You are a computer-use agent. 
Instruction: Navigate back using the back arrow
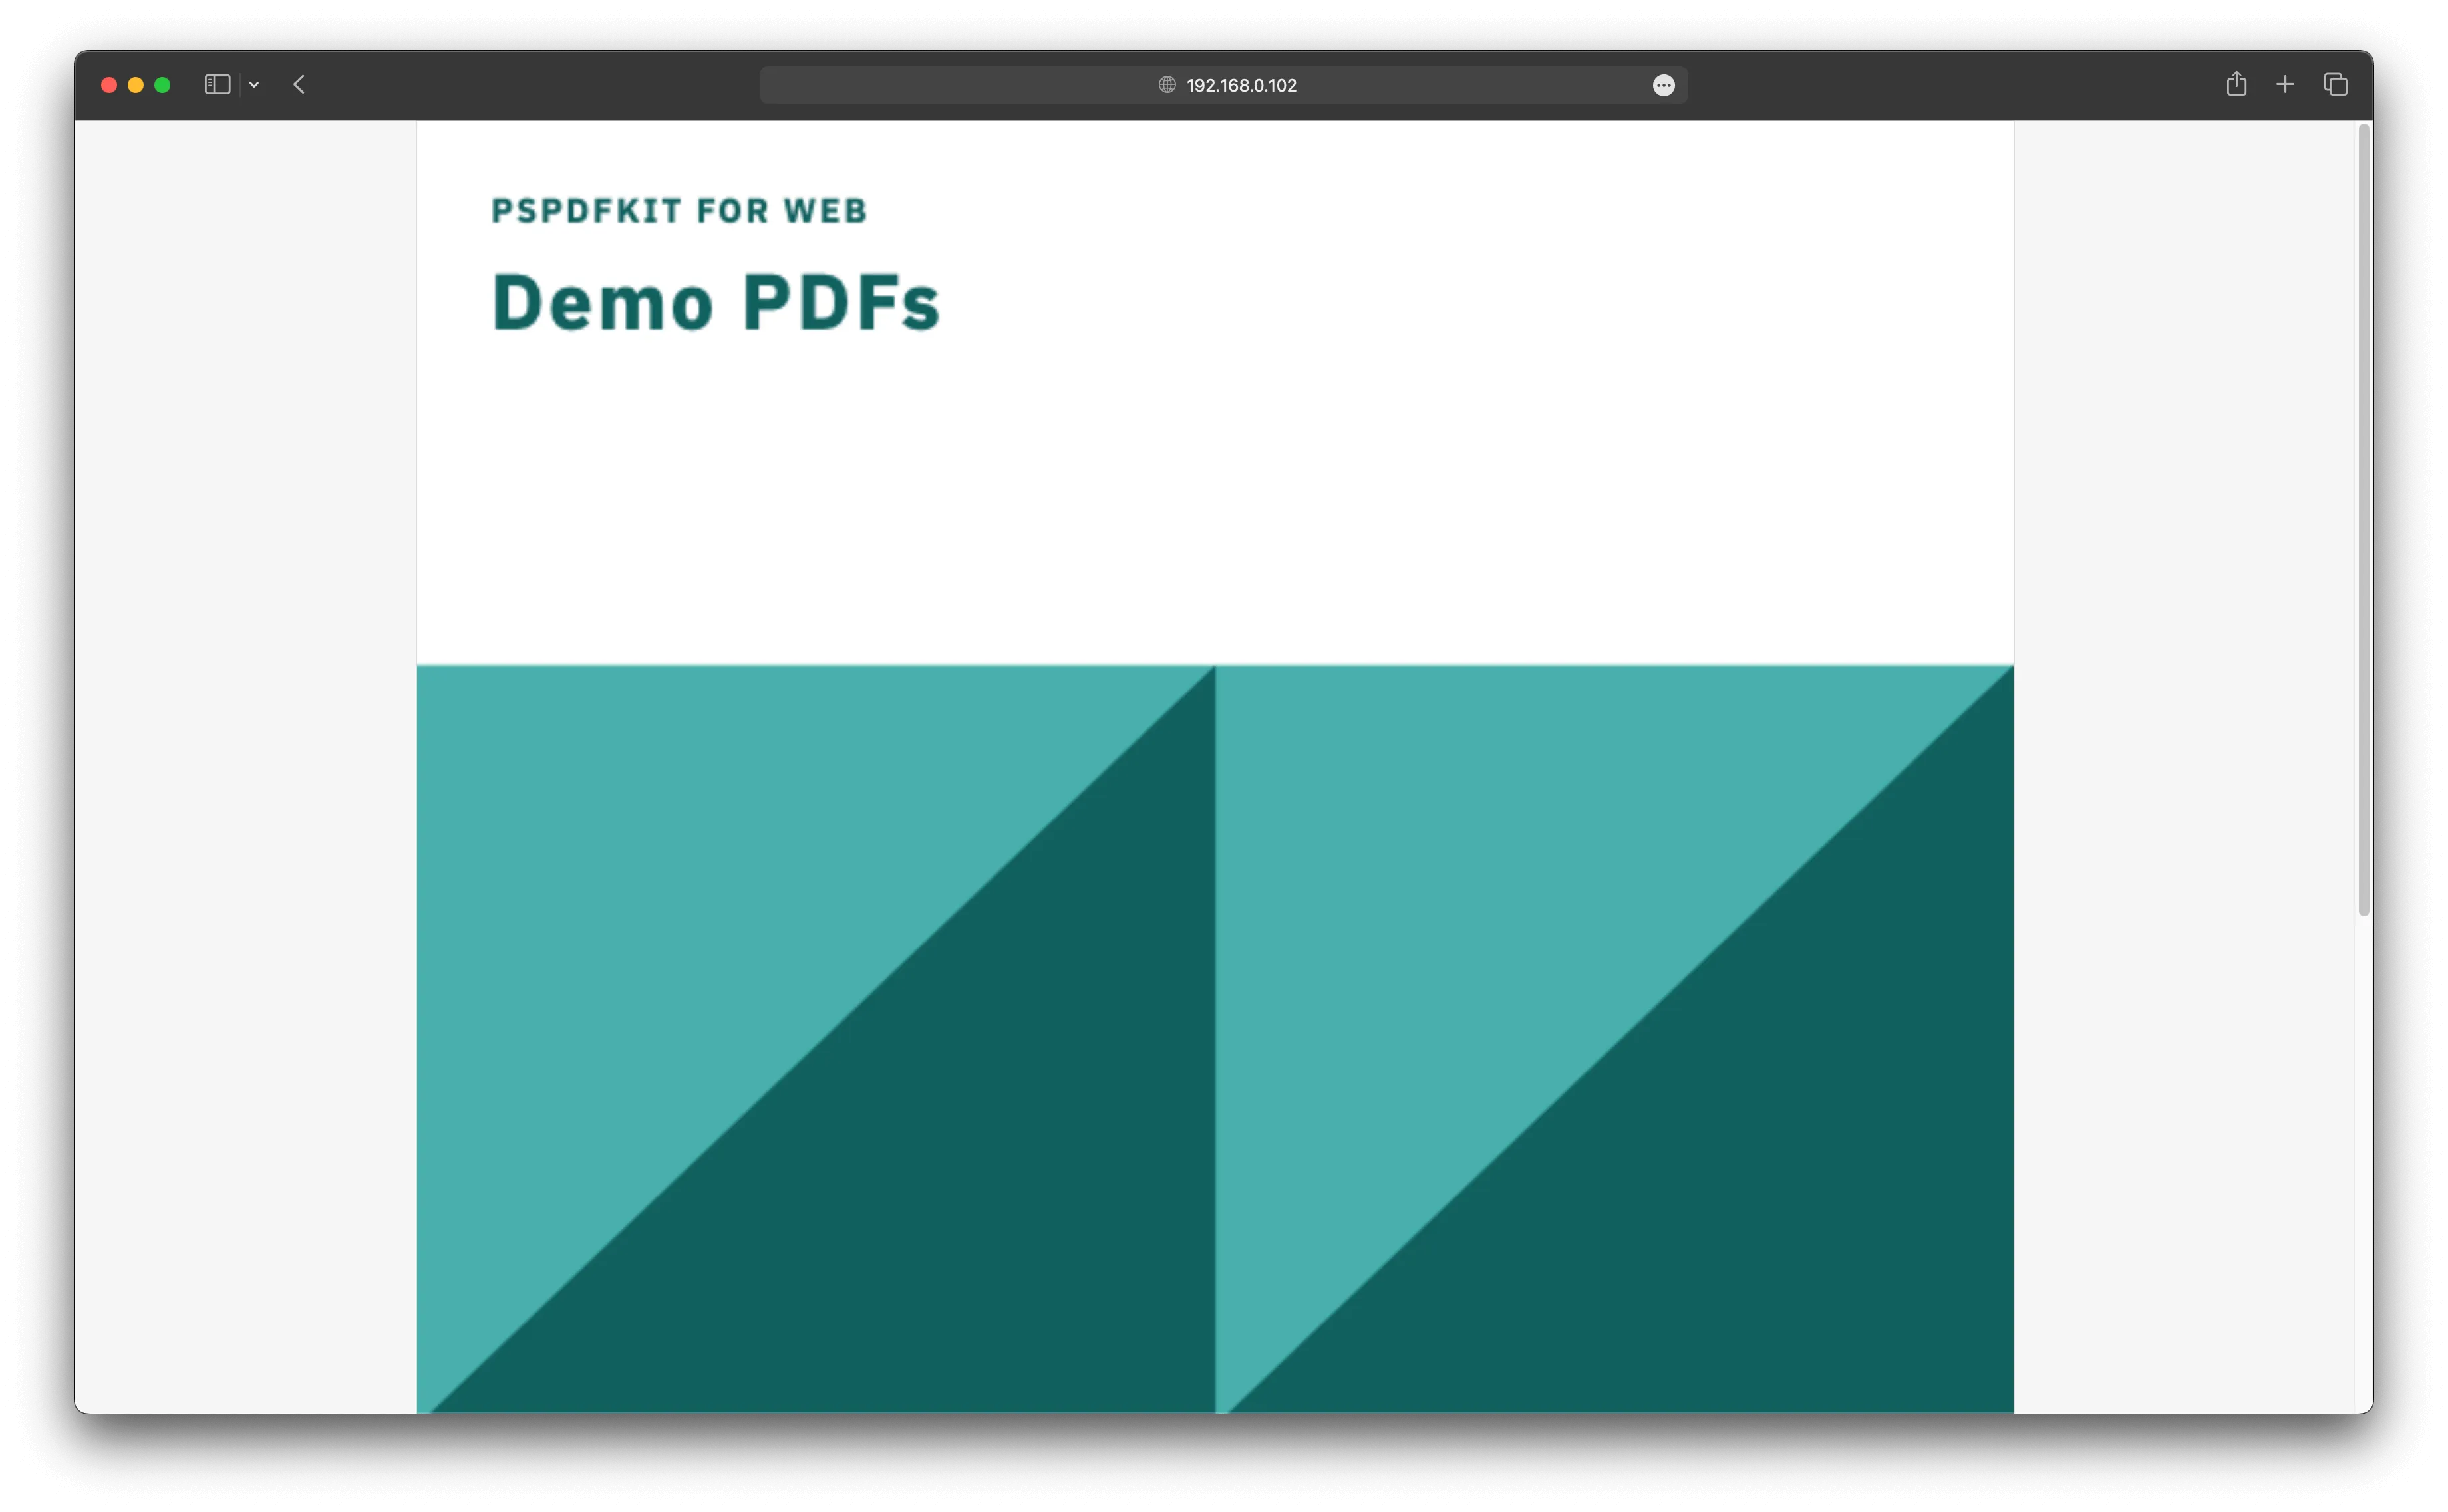[299, 85]
